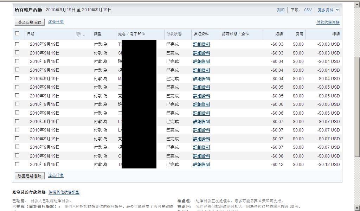Click the 付款狀態 column header

click(174, 34)
